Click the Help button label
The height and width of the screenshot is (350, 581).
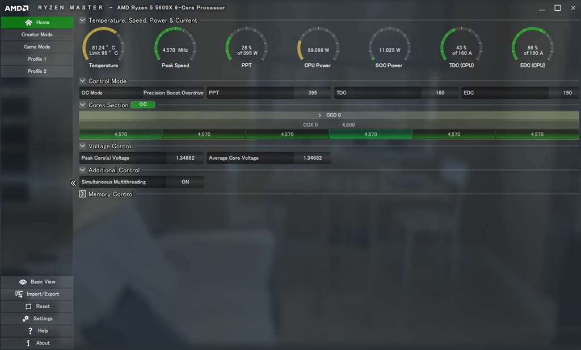coord(43,331)
